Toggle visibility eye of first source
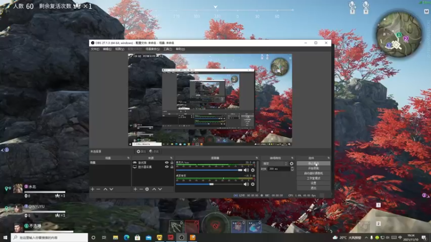431x242 pixels. pos(166,163)
